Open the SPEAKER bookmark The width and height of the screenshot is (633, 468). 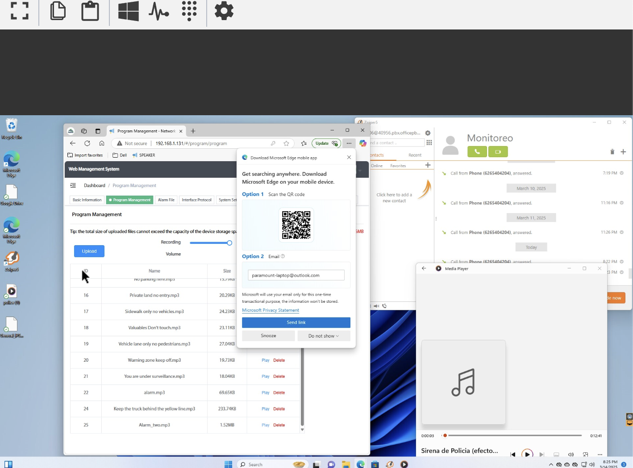pyautogui.click(x=144, y=155)
